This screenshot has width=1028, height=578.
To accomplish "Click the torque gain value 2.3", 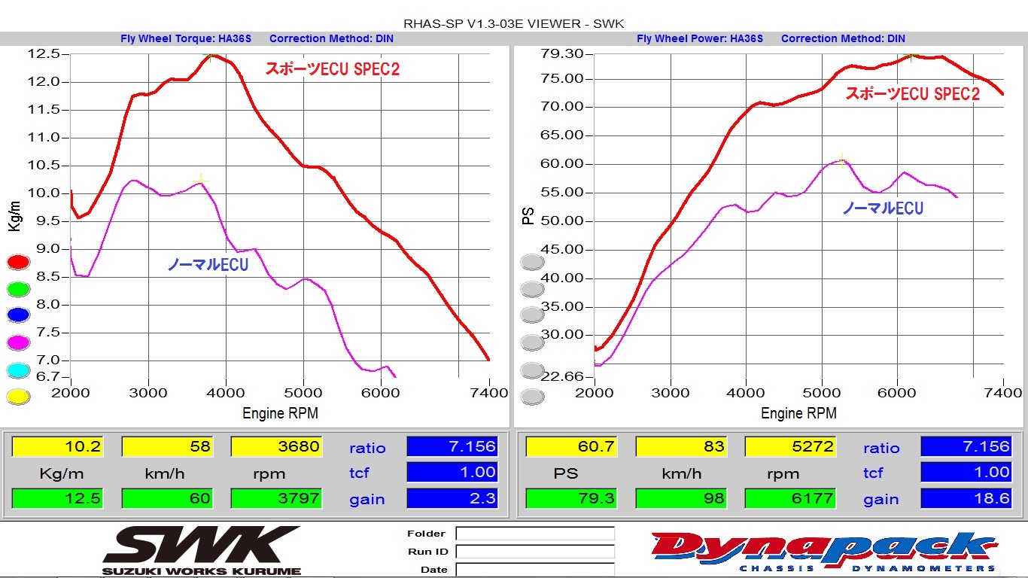I will click(x=452, y=498).
